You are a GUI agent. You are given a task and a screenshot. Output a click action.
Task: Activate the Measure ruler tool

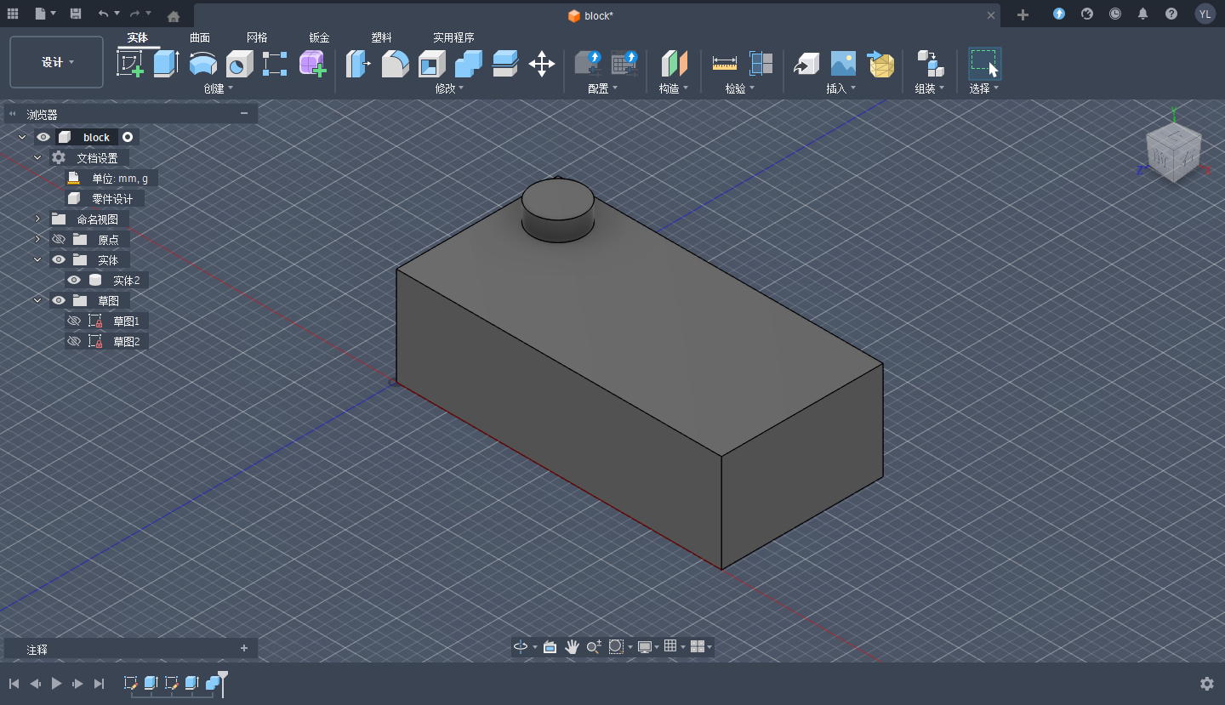click(x=724, y=64)
